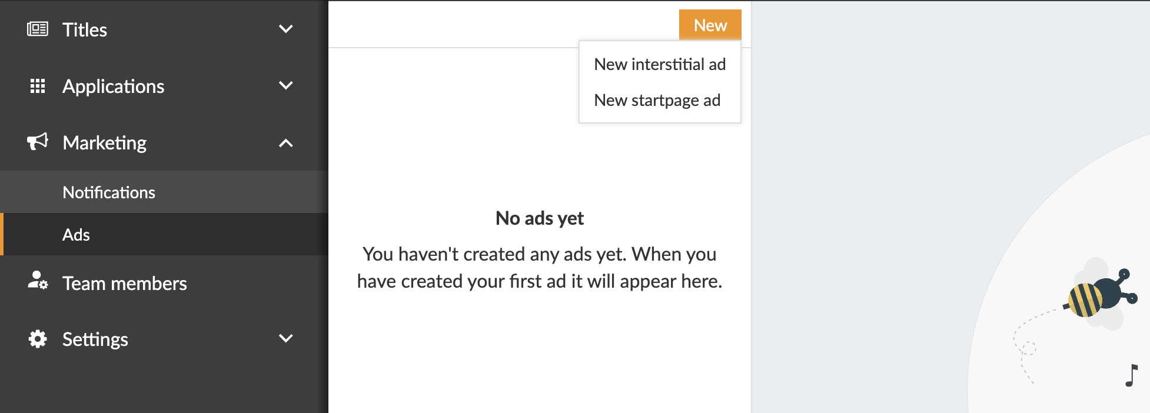Click the music note icon
Image resolution: width=1150 pixels, height=413 pixels.
[1131, 375]
